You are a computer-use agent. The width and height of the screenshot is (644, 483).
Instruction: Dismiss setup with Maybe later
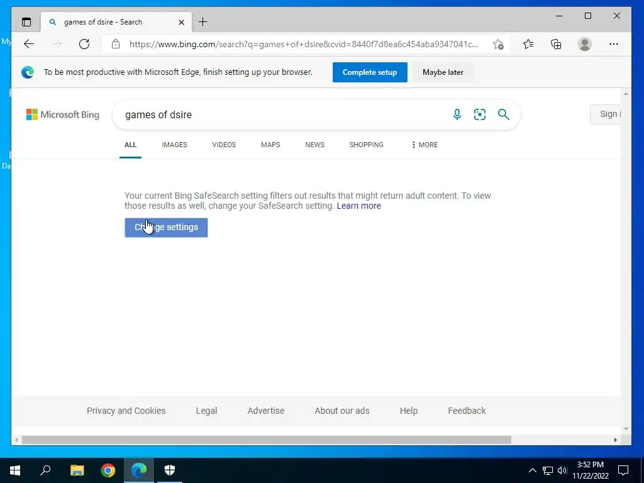(x=443, y=72)
